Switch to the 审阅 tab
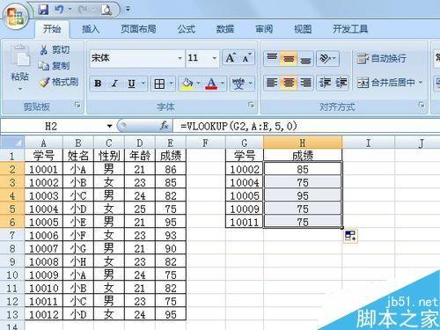440x330 pixels. (264, 29)
